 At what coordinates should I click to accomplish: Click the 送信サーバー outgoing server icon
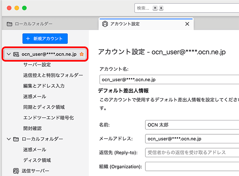click(x=16, y=171)
